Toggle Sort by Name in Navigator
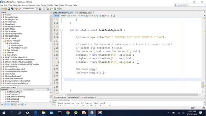206x116 pixels. 22,104
